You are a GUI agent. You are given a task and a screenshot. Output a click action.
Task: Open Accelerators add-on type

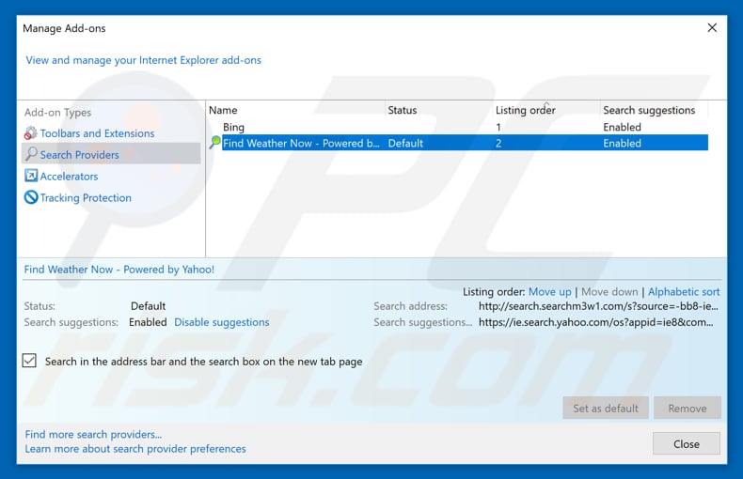(x=69, y=176)
